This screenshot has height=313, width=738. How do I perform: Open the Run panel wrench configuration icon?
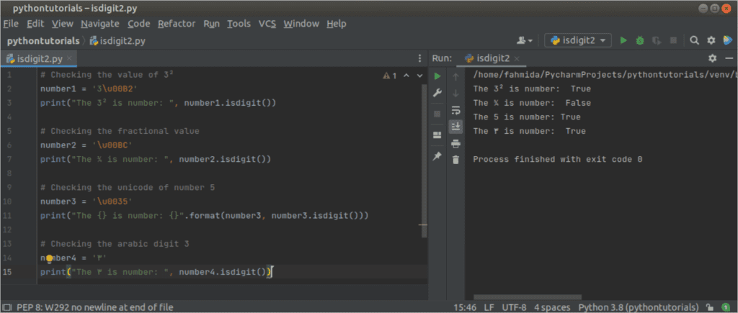(x=437, y=93)
